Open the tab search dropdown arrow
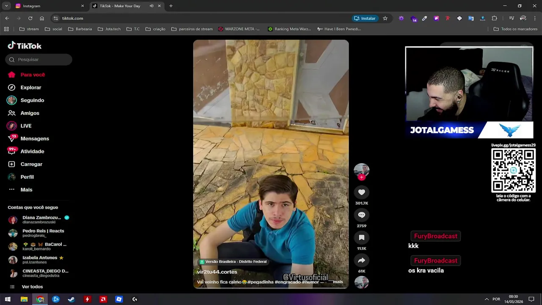Screen dimensions: 542x305 coord(6,6)
